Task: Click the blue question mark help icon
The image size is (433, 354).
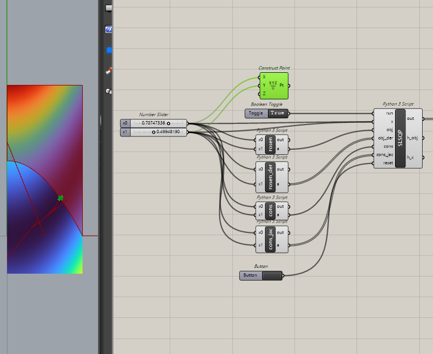Action: click(x=108, y=29)
